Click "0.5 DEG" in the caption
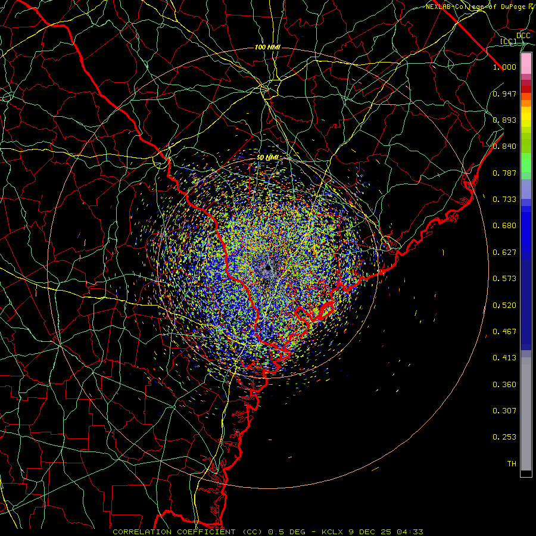The width and height of the screenshot is (536, 536). (286, 532)
